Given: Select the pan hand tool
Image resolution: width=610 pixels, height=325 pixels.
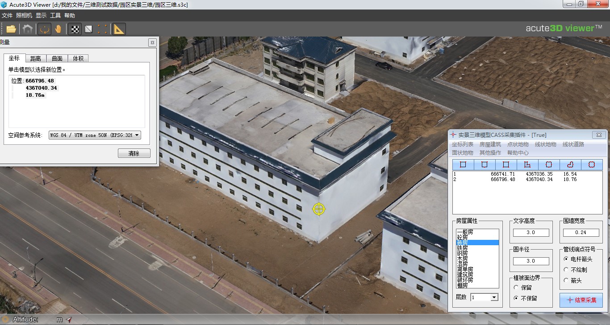Looking at the screenshot, I should pos(58,29).
